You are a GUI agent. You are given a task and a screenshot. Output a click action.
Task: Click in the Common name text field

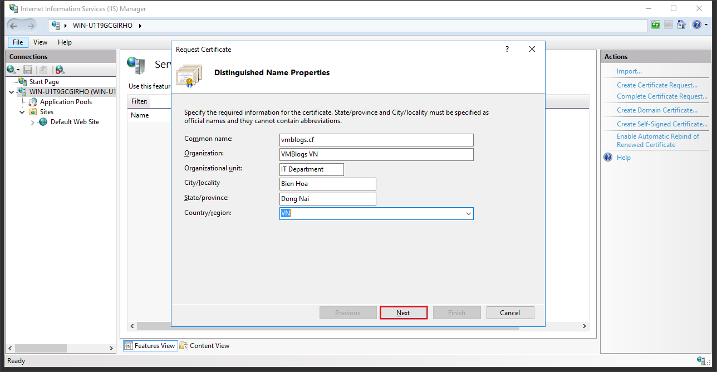376,140
